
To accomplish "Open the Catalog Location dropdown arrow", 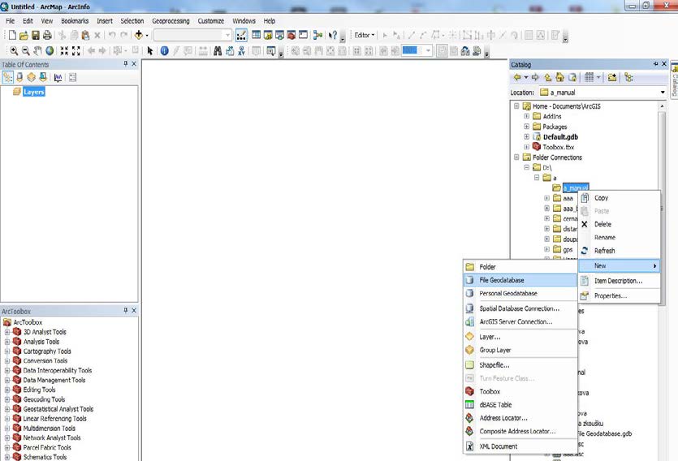I will point(663,92).
